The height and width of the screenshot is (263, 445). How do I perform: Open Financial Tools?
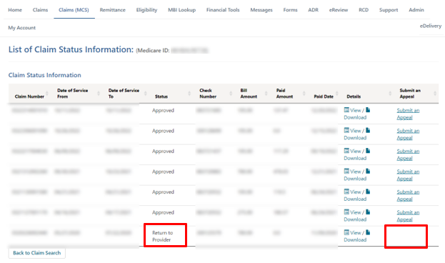pyautogui.click(x=223, y=10)
